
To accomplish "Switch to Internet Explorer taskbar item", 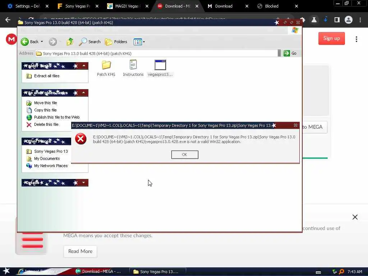I will (40, 272).
